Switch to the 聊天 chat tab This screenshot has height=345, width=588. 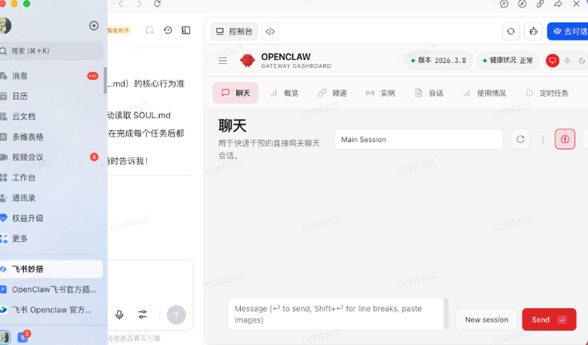tap(235, 93)
